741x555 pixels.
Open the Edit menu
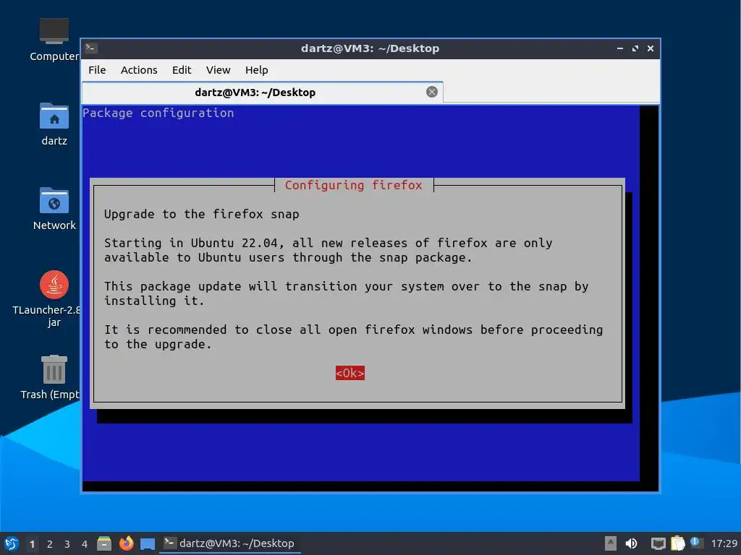[182, 70]
